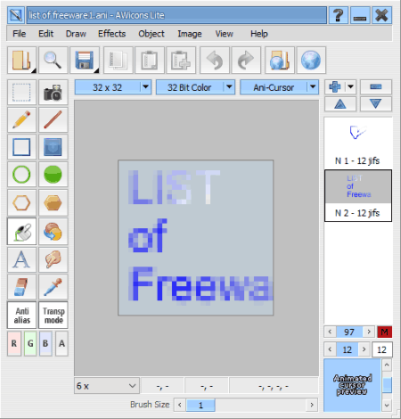The image size is (401, 419).
Task: Move frame down with the down triangle
Action: coord(376,104)
